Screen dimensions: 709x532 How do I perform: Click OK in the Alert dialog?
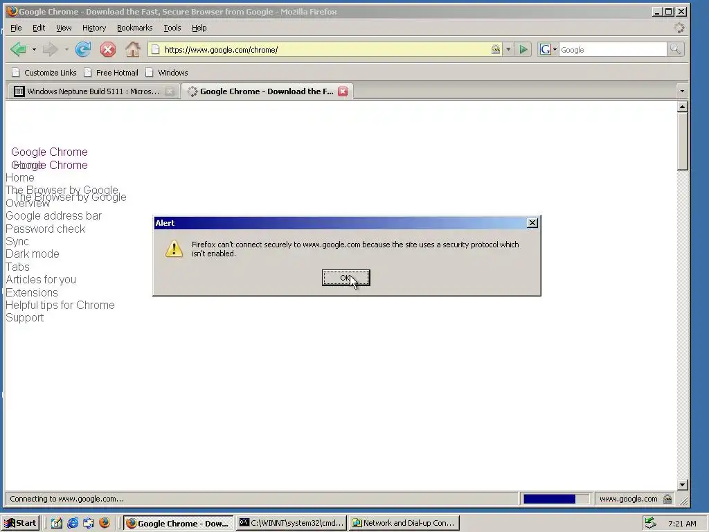pyautogui.click(x=346, y=278)
